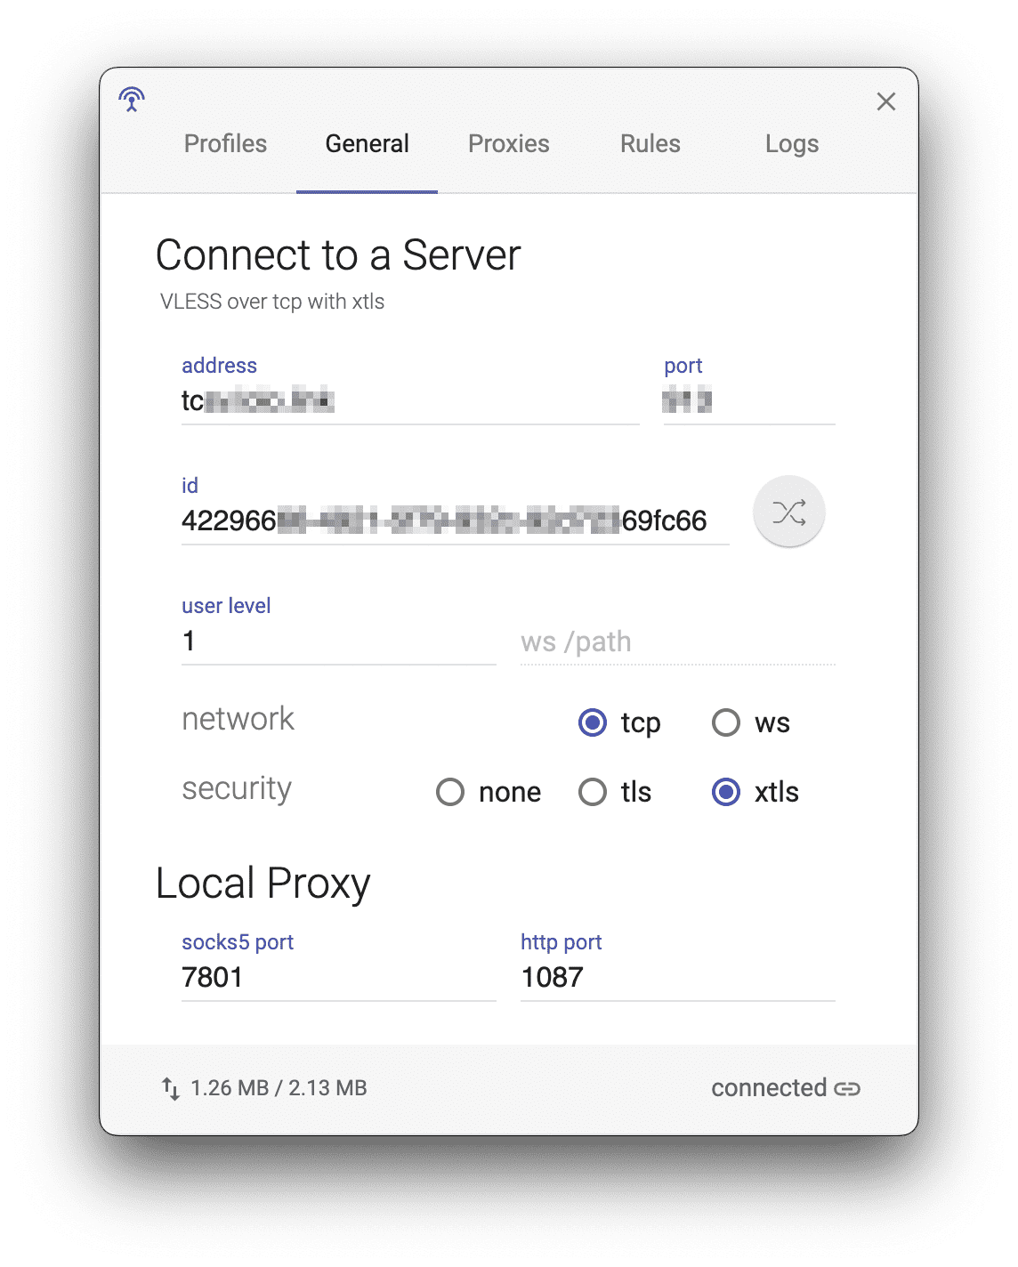Screen dimensions: 1018x1267
Task: Set security to none
Action: [x=450, y=792]
